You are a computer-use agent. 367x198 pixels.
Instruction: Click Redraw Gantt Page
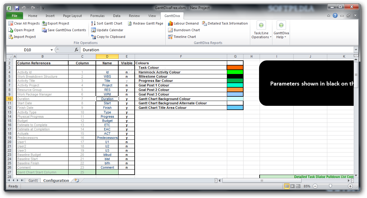click(145, 23)
